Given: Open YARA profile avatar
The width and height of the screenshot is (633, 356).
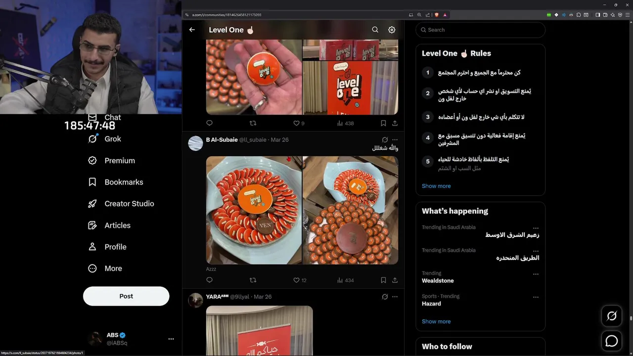Looking at the screenshot, I should tap(195, 300).
